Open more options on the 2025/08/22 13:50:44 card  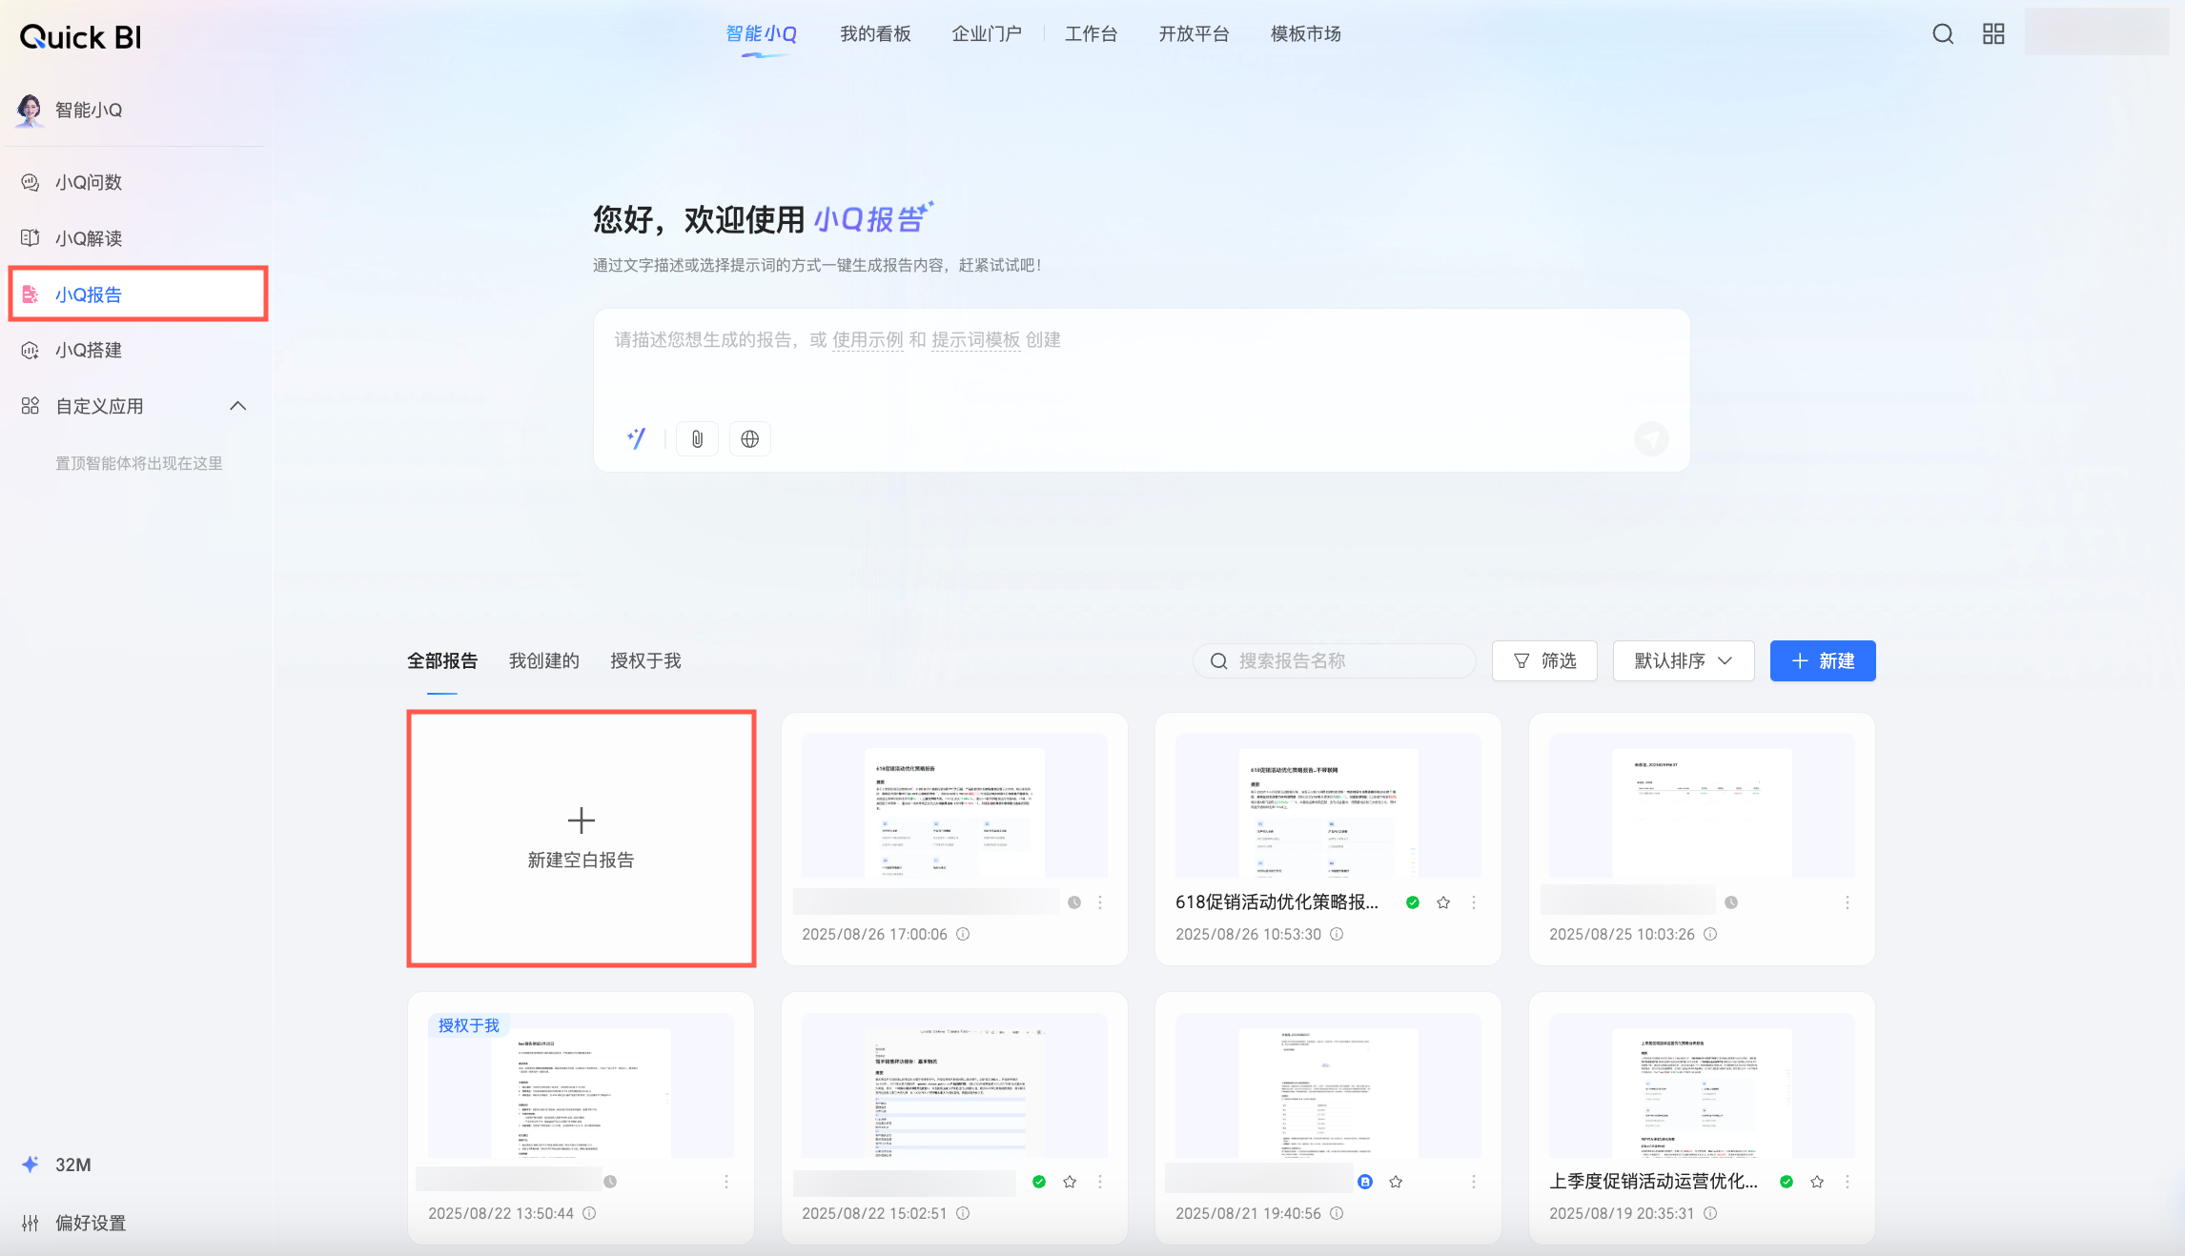tap(726, 1182)
